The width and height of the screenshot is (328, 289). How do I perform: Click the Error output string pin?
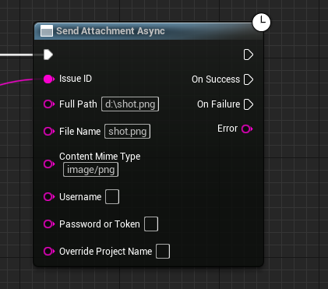(x=247, y=129)
